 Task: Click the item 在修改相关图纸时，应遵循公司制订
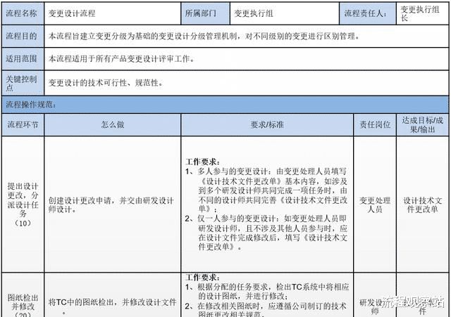tap(266, 310)
